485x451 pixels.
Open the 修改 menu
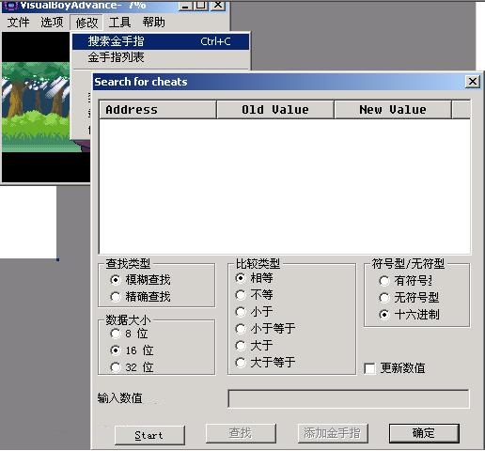click(x=86, y=23)
